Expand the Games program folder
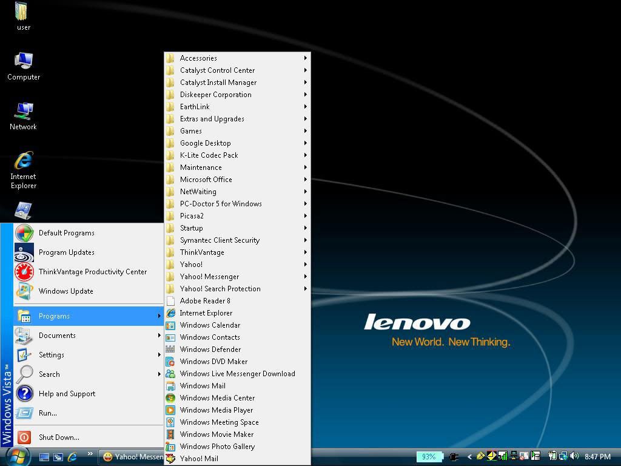This screenshot has width=621, height=466. (x=191, y=131)
